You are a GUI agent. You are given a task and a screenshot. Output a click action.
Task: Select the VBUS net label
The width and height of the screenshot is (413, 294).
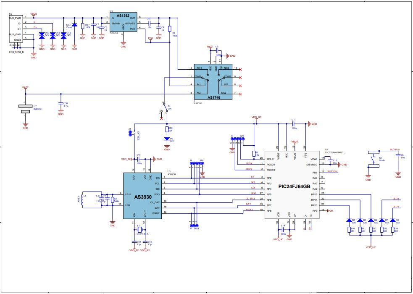(33, 13)
